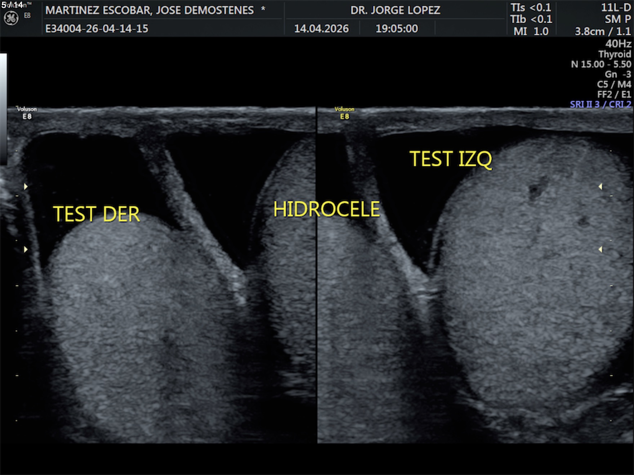The image size is (634, 475).
Task: Click the Gn -3 gain setting
Action: [x=618, y=74]
